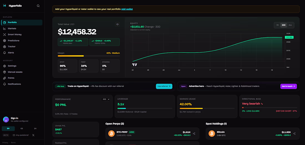Go to Predictions in the sidebar

pos(22,41)
